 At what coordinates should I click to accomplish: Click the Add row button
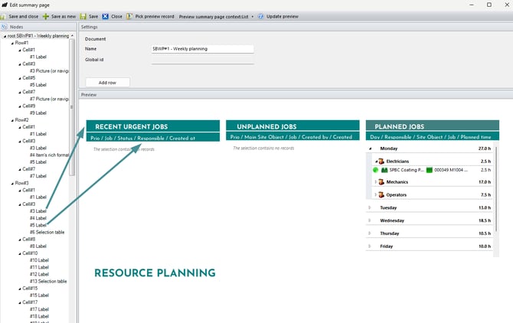(108, 83)
